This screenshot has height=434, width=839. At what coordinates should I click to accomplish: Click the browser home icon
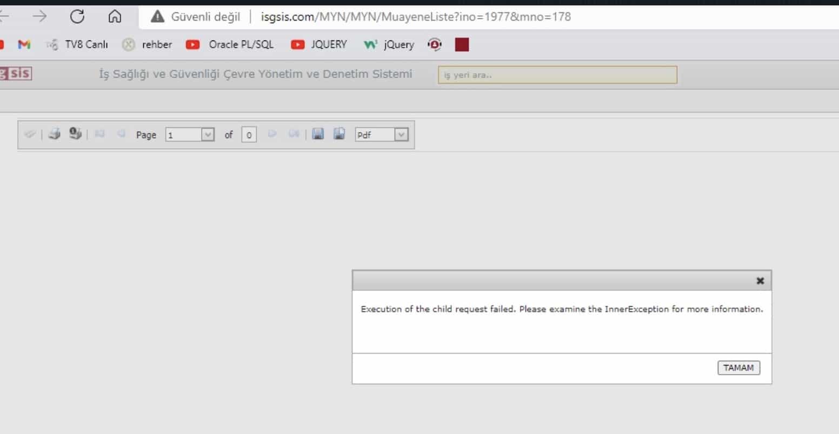pyautogui.click(x=115, y=17)
